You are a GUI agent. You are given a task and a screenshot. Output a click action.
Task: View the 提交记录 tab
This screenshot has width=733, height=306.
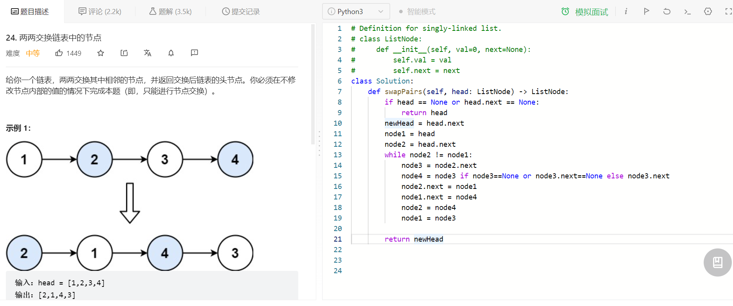tap(241, 12)
